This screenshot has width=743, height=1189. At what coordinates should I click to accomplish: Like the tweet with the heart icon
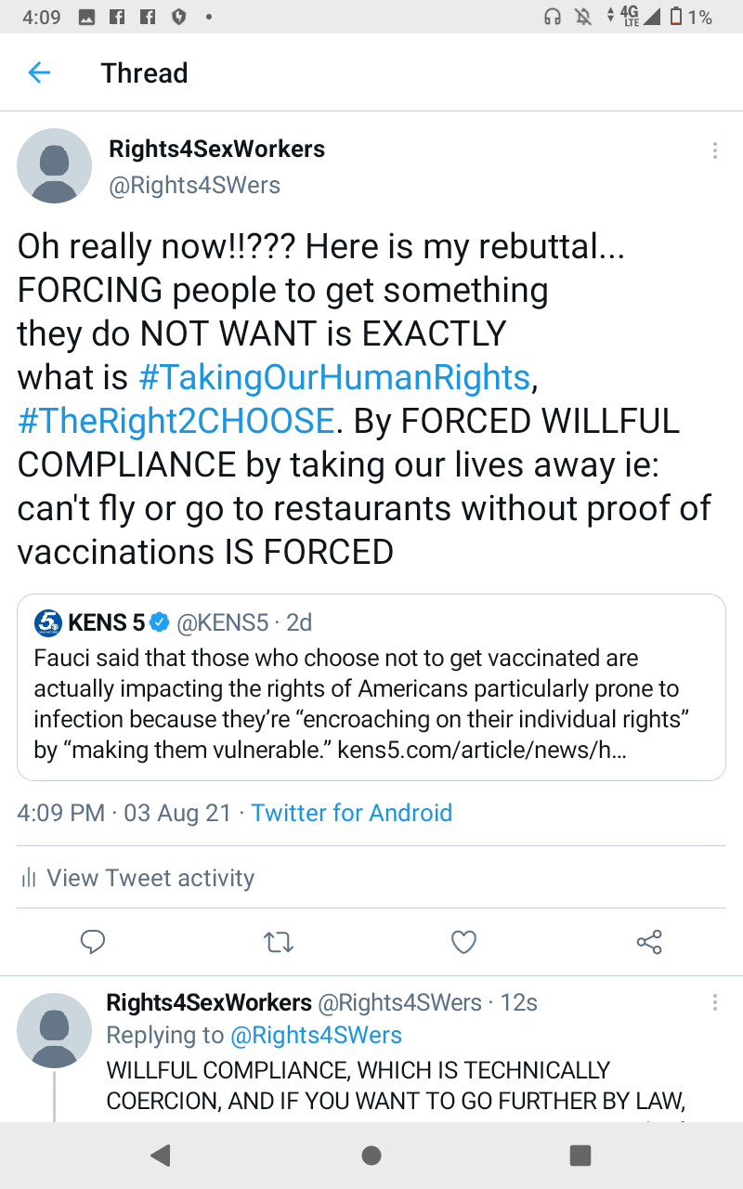pos(463,942)
